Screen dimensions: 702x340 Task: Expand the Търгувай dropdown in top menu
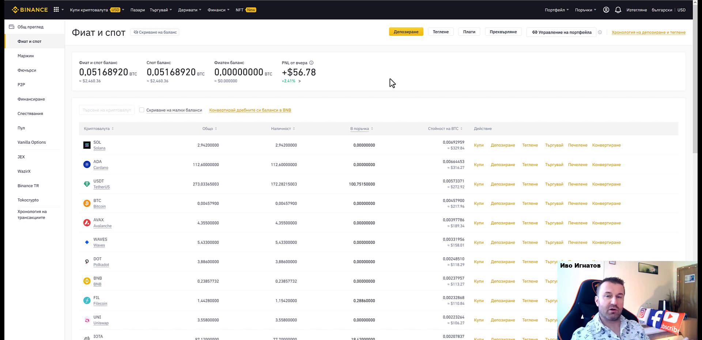click(x=161, y=10)
